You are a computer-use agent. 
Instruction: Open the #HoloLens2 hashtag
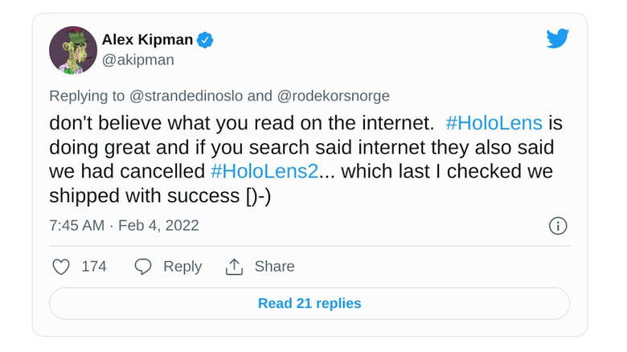click(264, 171)
